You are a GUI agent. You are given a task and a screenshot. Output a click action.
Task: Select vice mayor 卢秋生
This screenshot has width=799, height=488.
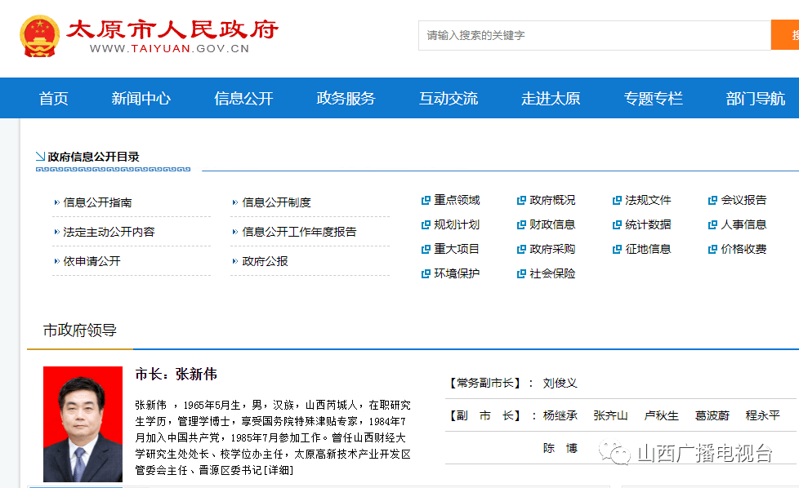pos(662,415)
